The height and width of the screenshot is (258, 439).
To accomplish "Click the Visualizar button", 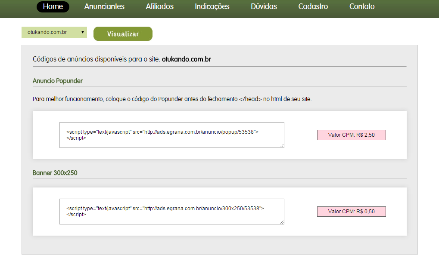I will (x=123, y=34).
